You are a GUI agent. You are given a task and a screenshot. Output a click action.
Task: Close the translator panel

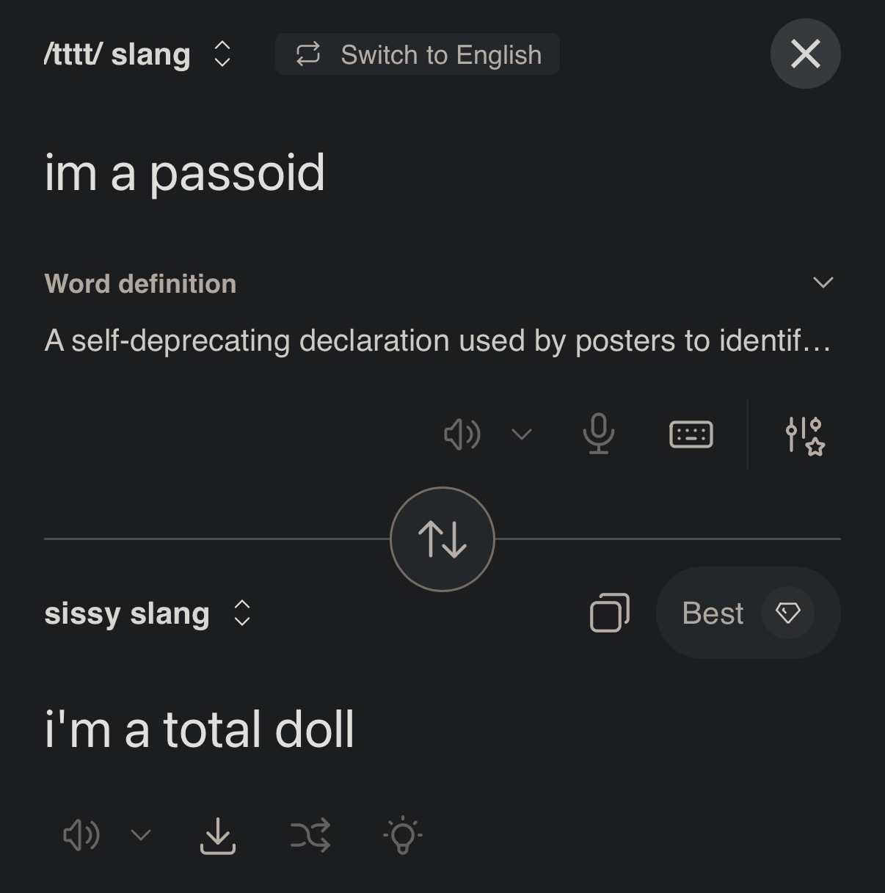click(805, 54)
